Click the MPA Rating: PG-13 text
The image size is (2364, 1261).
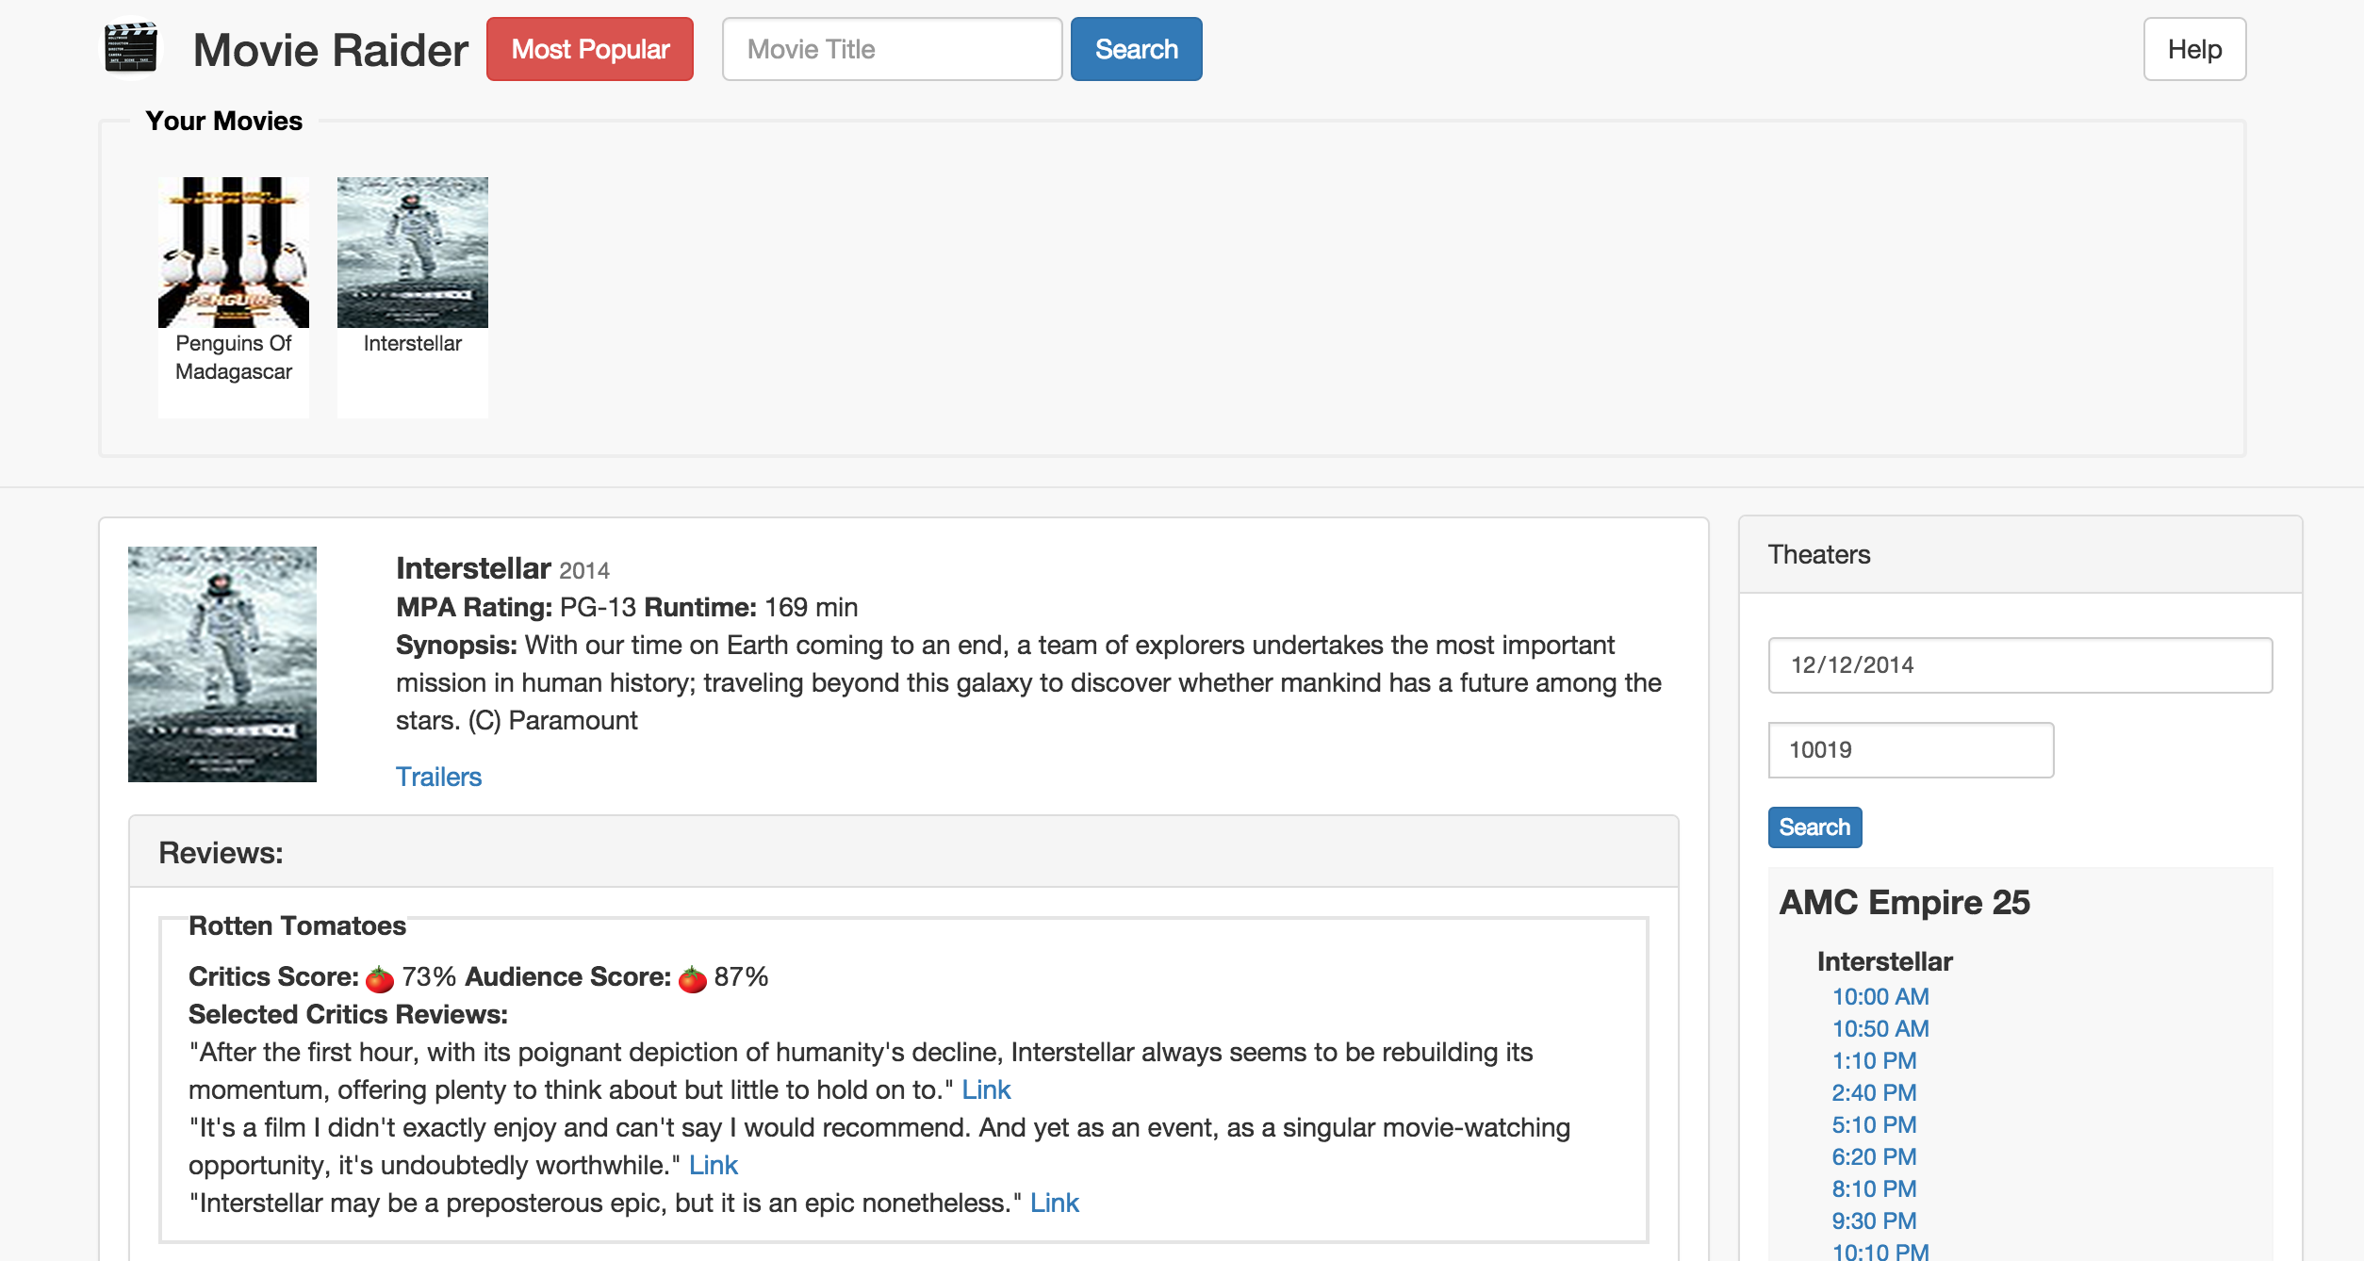coord(516,607)
